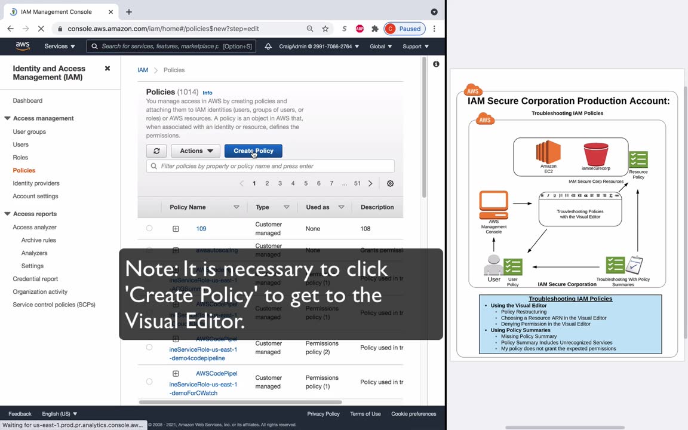Open Cookie preferences in footer
This screenshot has width=688, height=430.
pyautogui.click(x=413, y=414)
